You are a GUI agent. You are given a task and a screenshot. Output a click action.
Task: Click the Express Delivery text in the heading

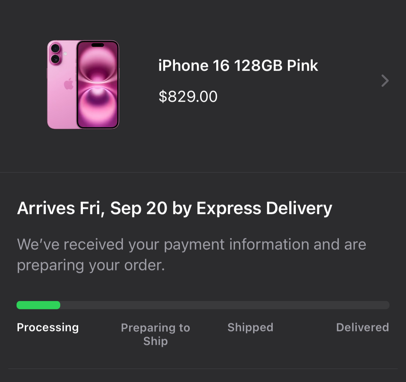pos(264,208)
